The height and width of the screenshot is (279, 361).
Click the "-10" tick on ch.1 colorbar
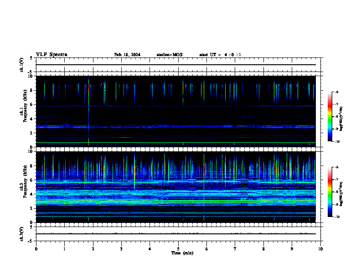tap(337, 142)
